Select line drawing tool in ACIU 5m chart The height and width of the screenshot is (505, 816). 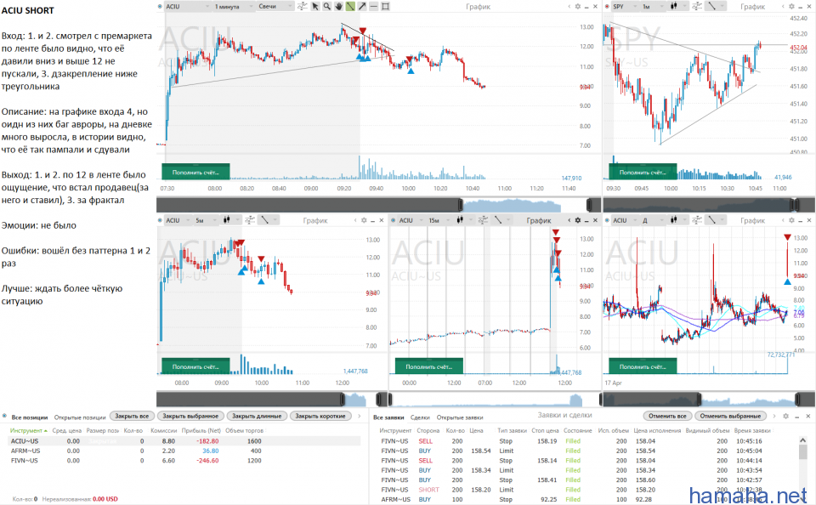(x=265, y=220)
